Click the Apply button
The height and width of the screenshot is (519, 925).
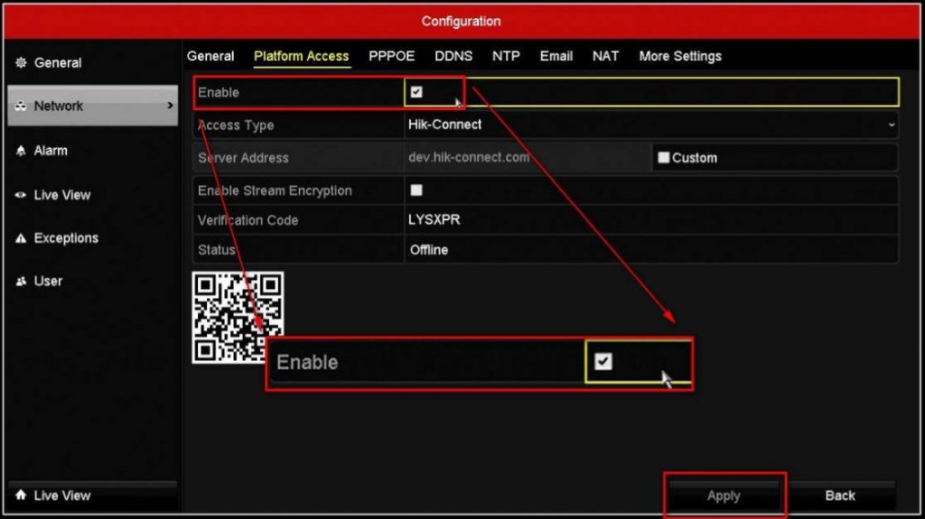click(x=724, y=496)
